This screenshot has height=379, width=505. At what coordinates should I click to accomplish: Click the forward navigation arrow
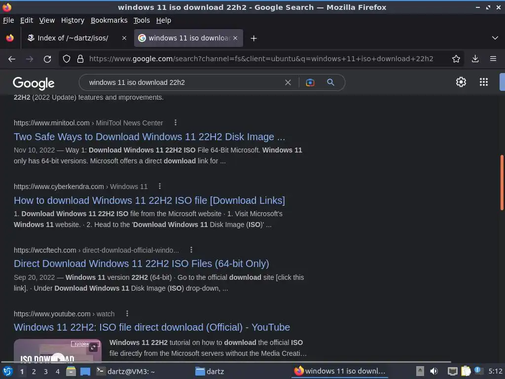(30, 59)
